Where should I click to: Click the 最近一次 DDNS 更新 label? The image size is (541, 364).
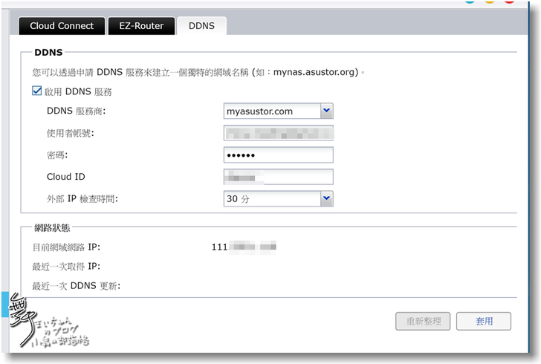point(77,286)
